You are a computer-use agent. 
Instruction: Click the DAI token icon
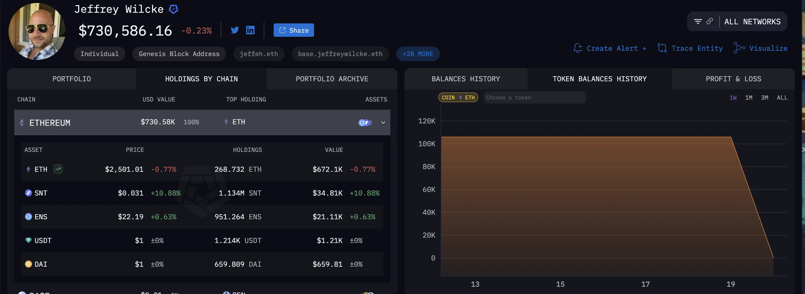point(28,264)
